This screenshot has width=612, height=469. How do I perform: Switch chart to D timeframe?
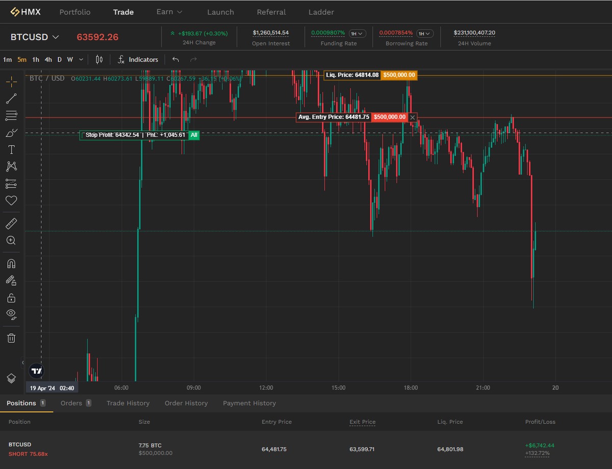click(59, 60)
